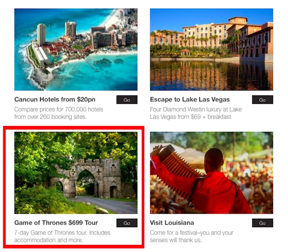
Task: Open Game of Thrones $699 Tour headline
Action: tap(56, 223)
